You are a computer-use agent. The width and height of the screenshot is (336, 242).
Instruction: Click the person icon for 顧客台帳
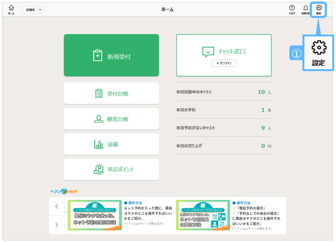99,119
